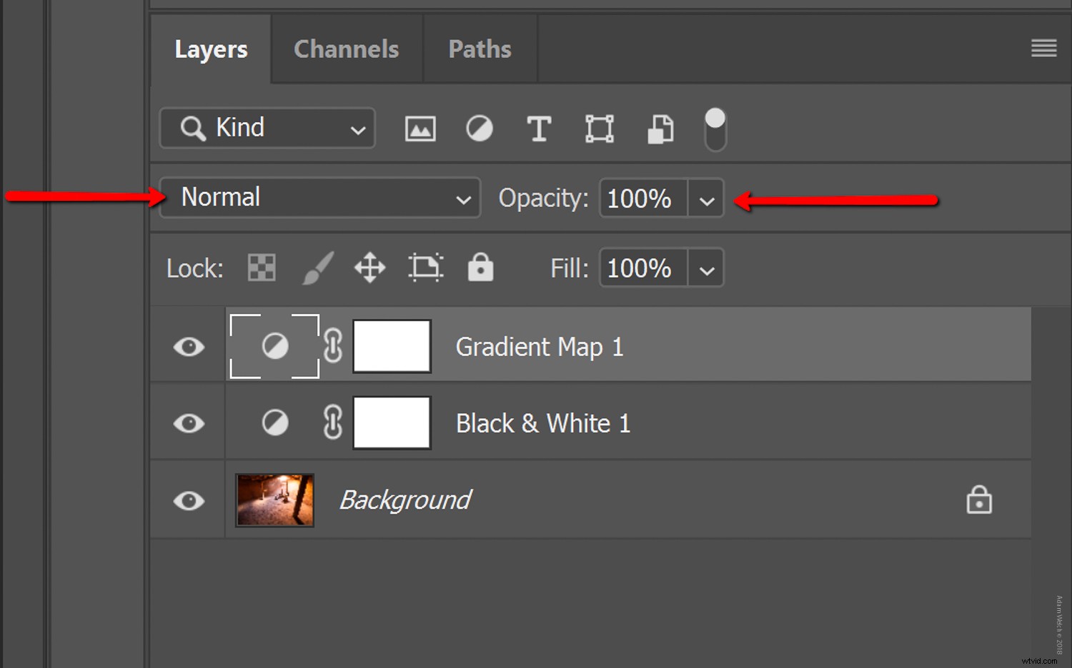This screenshot has width=1072, height=668.
Task: Open the Layers panel menu
Action: [1043, 49]
